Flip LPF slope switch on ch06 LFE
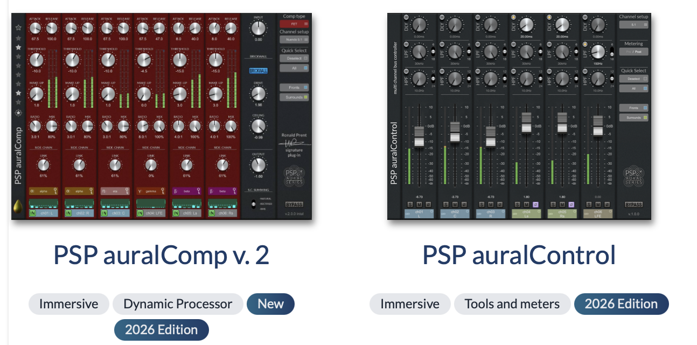Image resolution: width=697 pixels, height=345 pixels. tap(612, 51)
